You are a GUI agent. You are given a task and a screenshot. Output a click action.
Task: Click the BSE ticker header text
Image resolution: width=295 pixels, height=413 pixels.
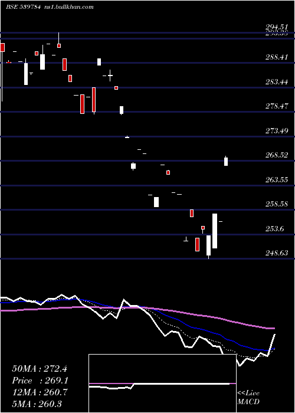coord(24,7)
